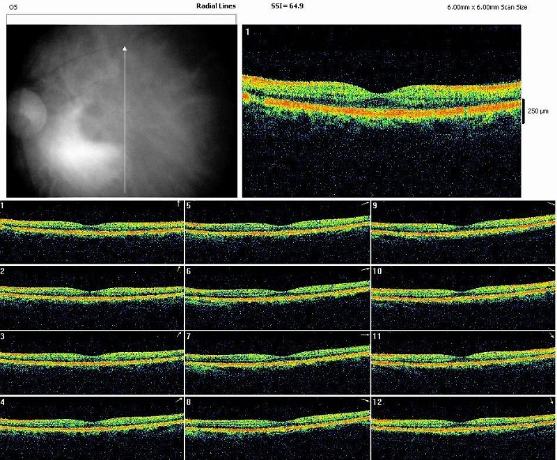Click the direction arrow icon in scan 5
This screenshot has width=557, height=460.
(x=365, y=204)
